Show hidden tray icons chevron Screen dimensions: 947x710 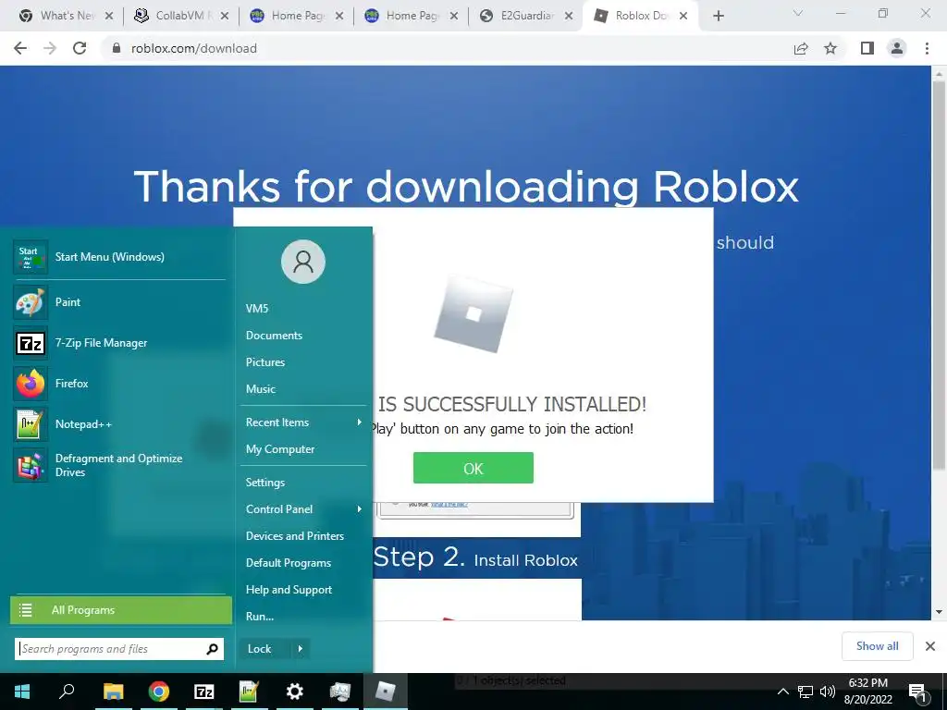782,692
